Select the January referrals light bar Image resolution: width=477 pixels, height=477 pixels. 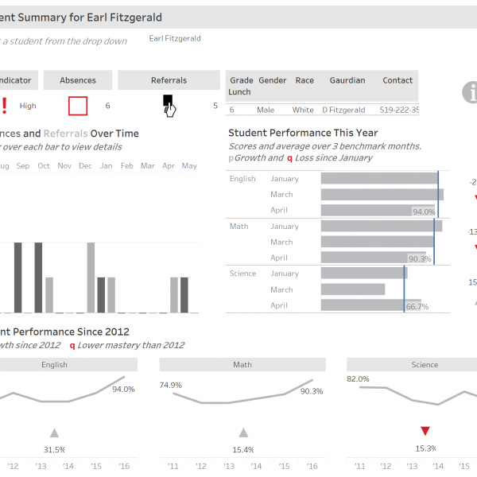click(111, 295)
